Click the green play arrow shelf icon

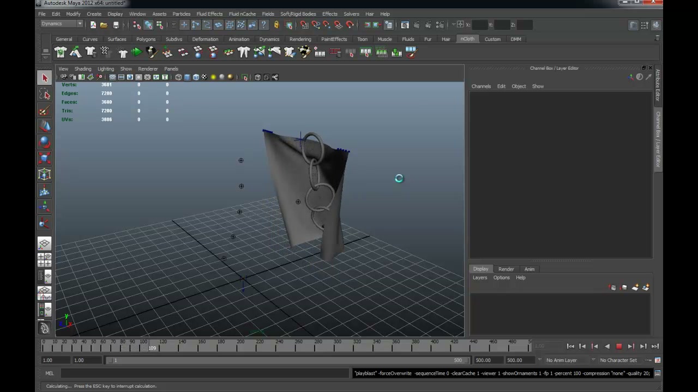pyautogui.click(x=136, y=52)
